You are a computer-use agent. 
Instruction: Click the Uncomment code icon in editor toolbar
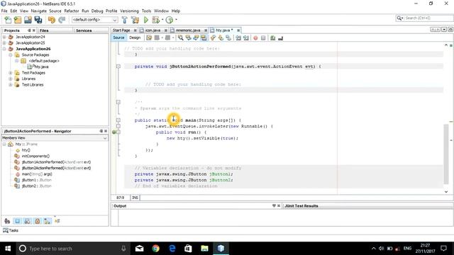pos(280,38)
